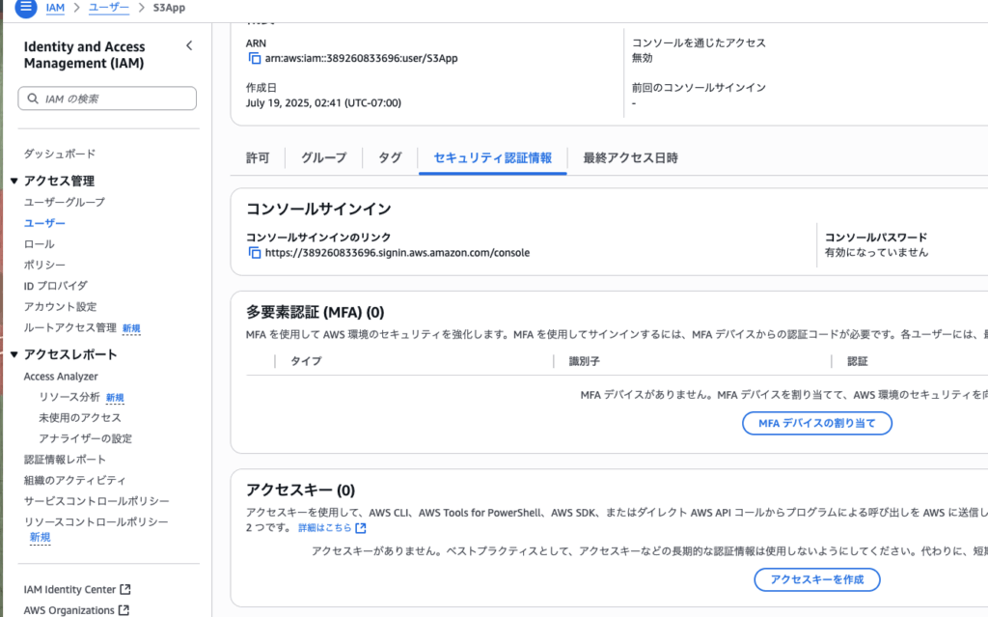Open AWS Organizations sidebar link
The height and width of the screenshot is (617, 988).
click(69, 610)
